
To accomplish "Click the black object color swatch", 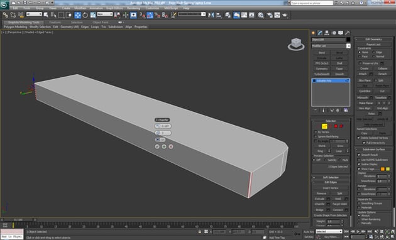I will tap(348, 40).
